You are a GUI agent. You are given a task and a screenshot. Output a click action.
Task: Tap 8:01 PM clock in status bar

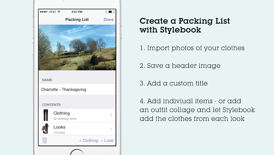77,12
